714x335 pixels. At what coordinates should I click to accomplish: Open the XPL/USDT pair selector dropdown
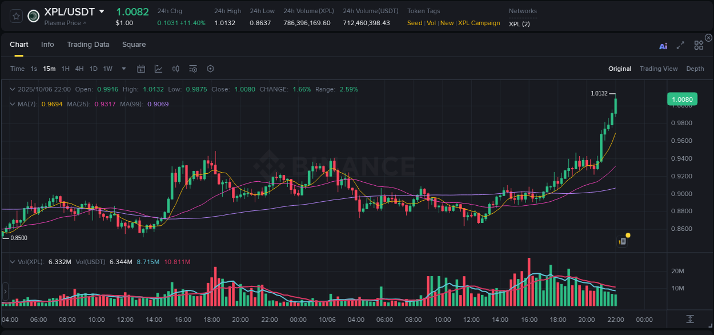click(x=102, y=11)
